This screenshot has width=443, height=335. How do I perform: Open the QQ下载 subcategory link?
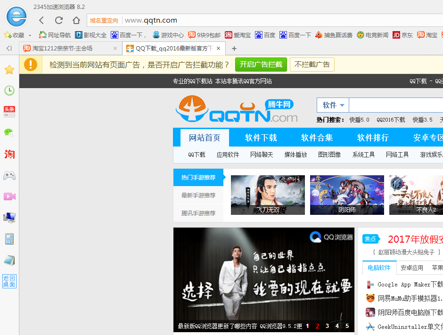197,155
